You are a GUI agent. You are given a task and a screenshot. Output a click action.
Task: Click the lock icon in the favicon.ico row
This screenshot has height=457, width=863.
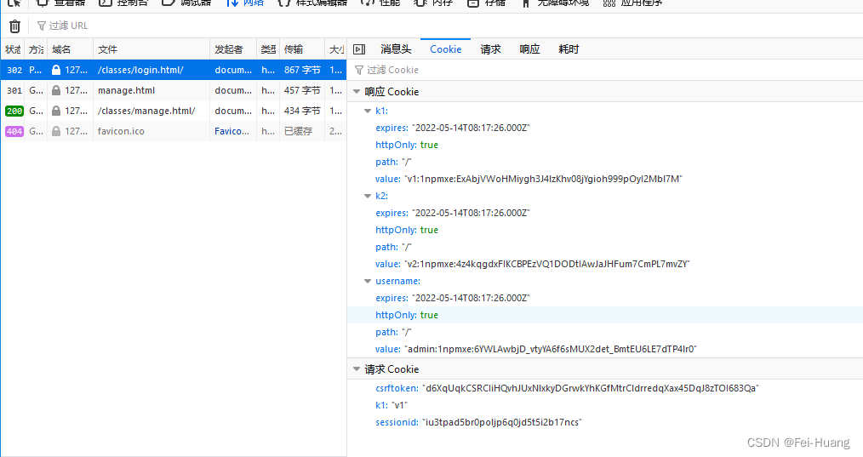coord(55,131)
